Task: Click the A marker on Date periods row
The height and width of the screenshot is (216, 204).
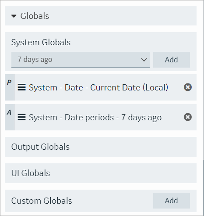Action: click(9, 112)
